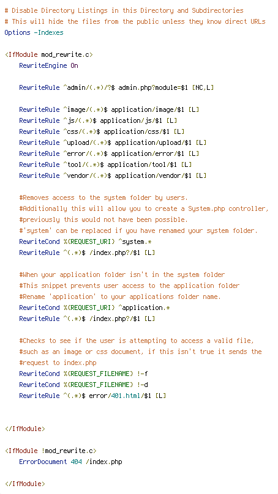This screenshot has width=278, height=494.
Task: Click the ErrorDocument 404 /index.php line
Action: pyautogui.click(x=70, y=462)
